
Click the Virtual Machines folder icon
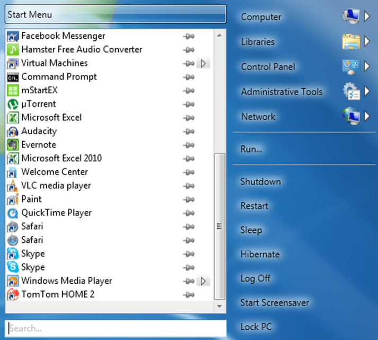[13, 64]
